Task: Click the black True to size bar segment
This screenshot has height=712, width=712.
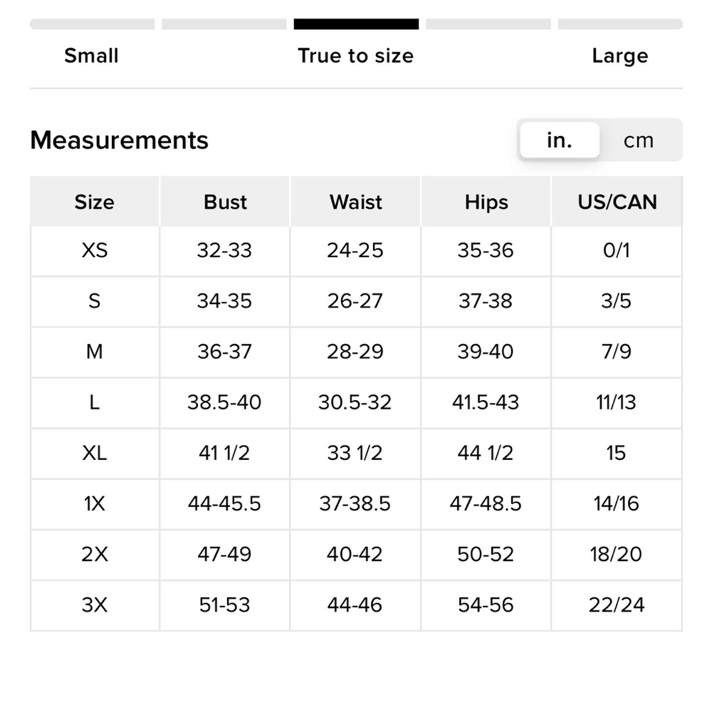Action: pyautogui.click(x=356, y=24)
